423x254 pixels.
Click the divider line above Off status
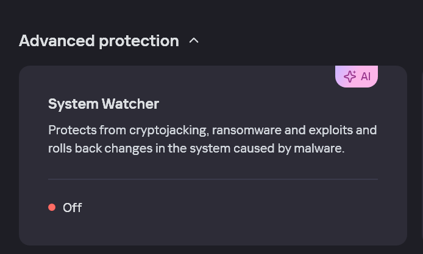click(x=213, y=179)
